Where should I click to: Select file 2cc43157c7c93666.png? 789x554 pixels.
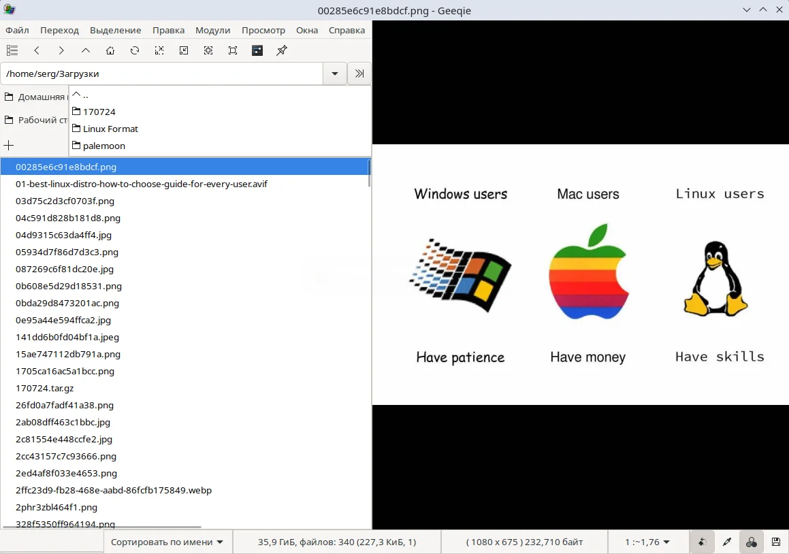click(x=184, y=457)
